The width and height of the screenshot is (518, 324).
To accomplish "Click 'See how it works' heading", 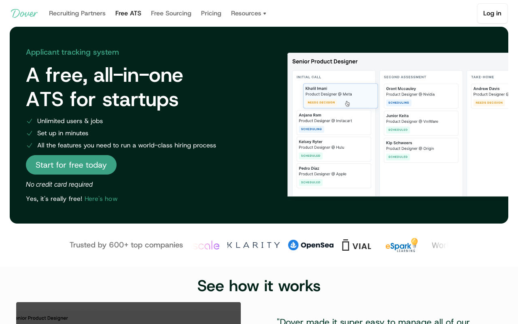I will coord(259,286).
